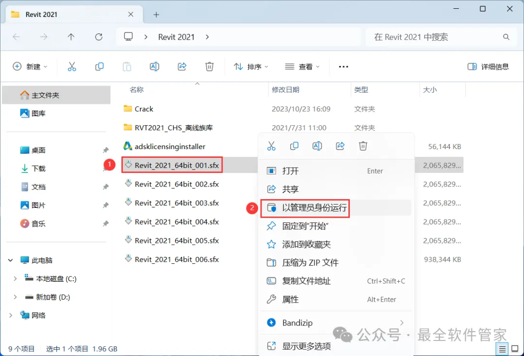
Task: Toggle the 详细信息 details pane
Action: (488, 67)
